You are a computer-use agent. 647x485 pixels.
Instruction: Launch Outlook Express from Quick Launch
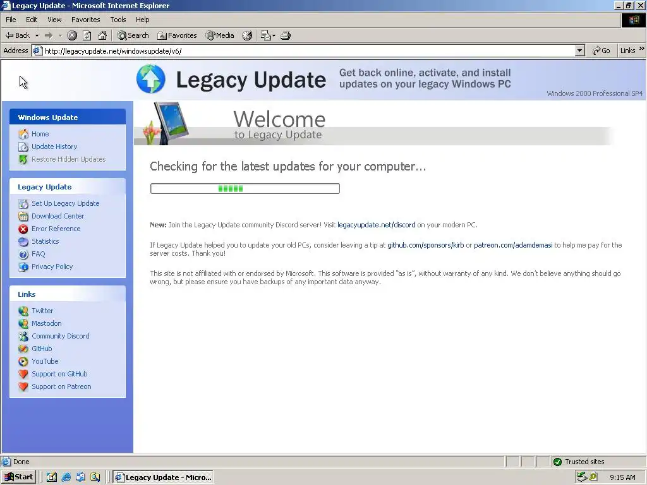click(80, 477)
